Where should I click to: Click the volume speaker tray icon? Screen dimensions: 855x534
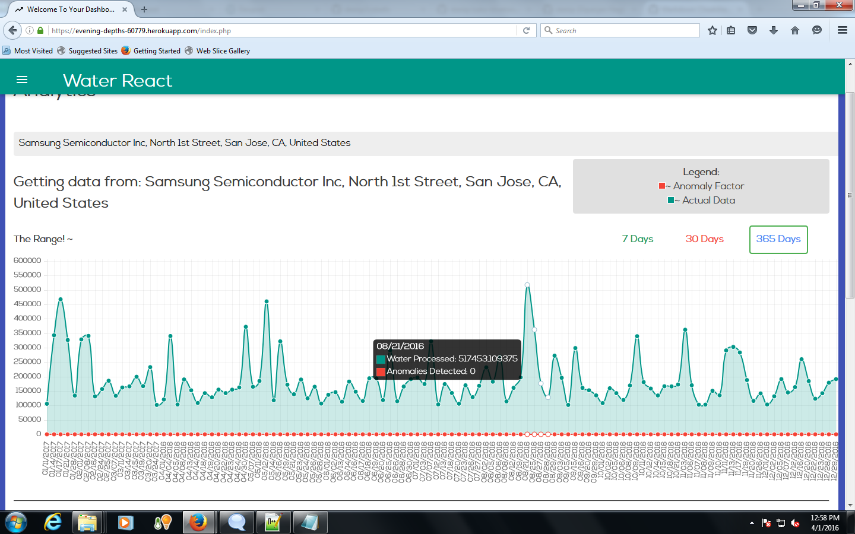tap(796, 523)
